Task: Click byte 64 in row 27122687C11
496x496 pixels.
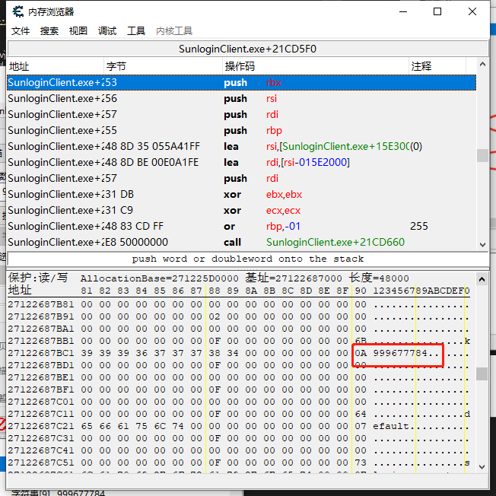Action: (x=361, y=414)
